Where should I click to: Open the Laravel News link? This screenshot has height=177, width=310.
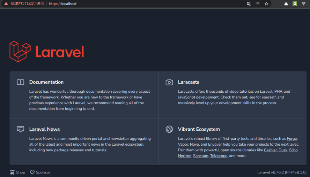pos(44,129)
